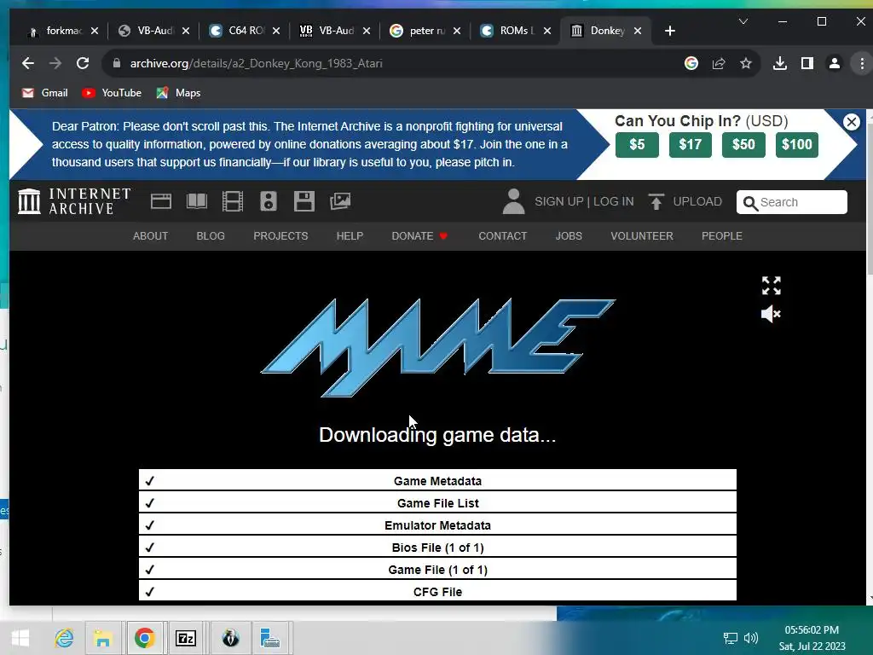Open 7-Zip from the taskbar
This screenshot has height=655, width=873.
(x=185, y=638)
